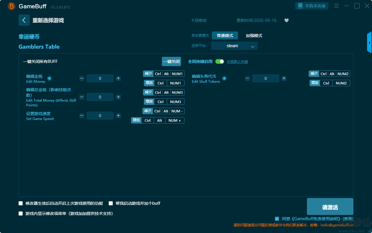The height and width of the screenshot is (233, 372).
Task: Check the launch game and add buff option
Action: [111, 203]
